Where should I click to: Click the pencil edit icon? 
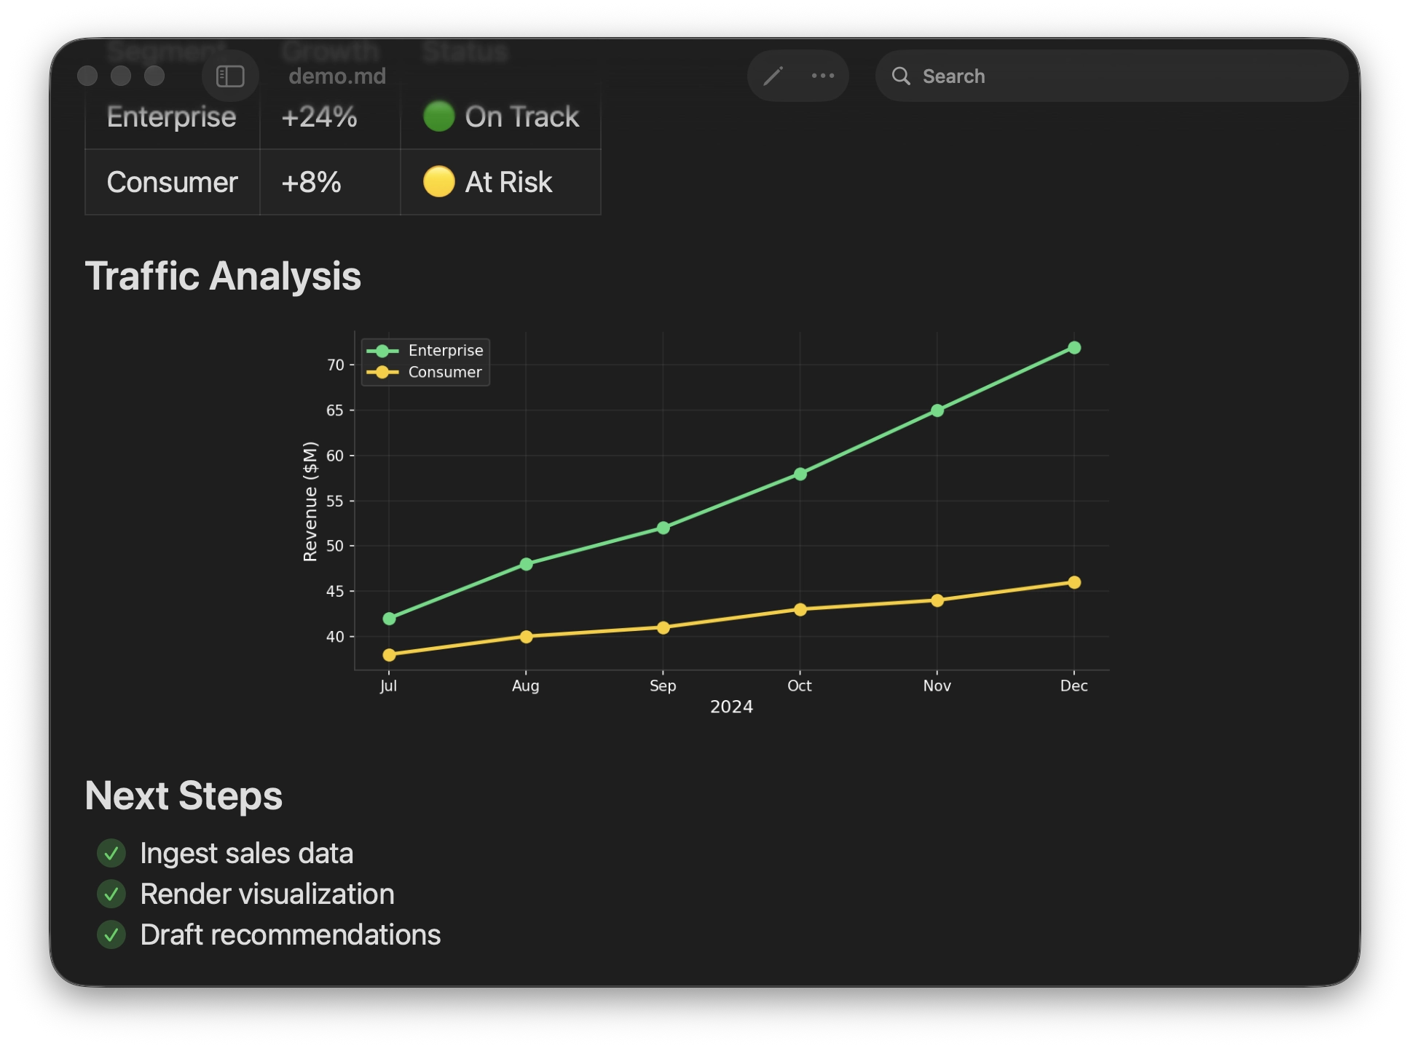(x=773, y=76)
